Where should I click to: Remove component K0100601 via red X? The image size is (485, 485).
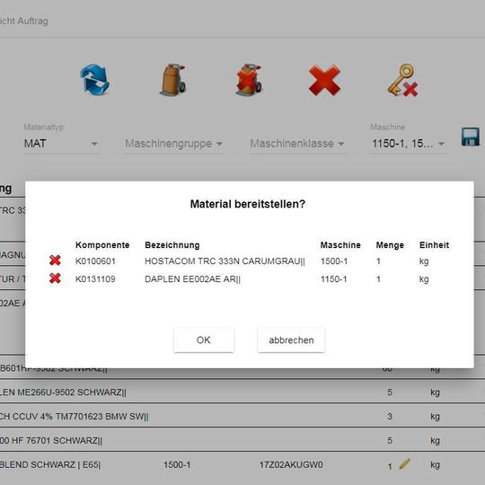55,260
